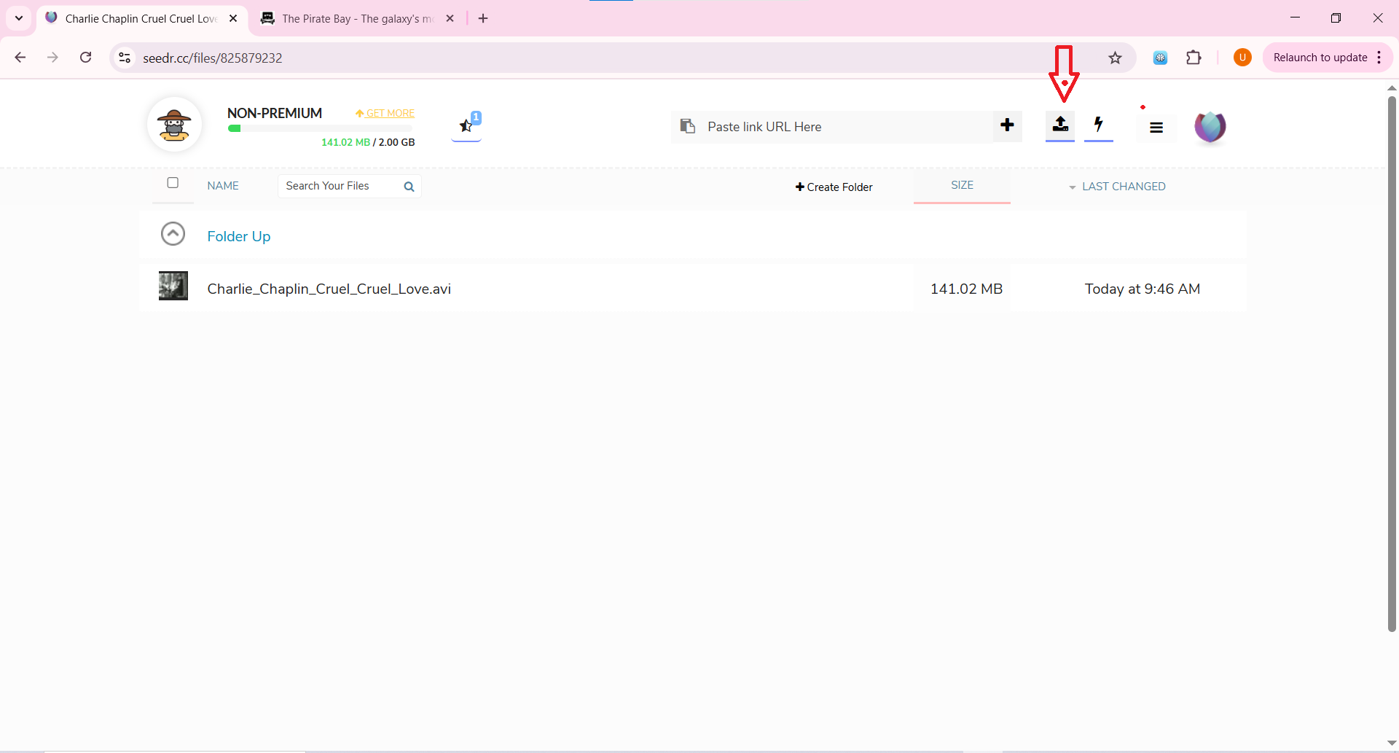Screen dimensions: 1399x753
Task: Click the storage usage progress bar
Action: pos(320,128)
